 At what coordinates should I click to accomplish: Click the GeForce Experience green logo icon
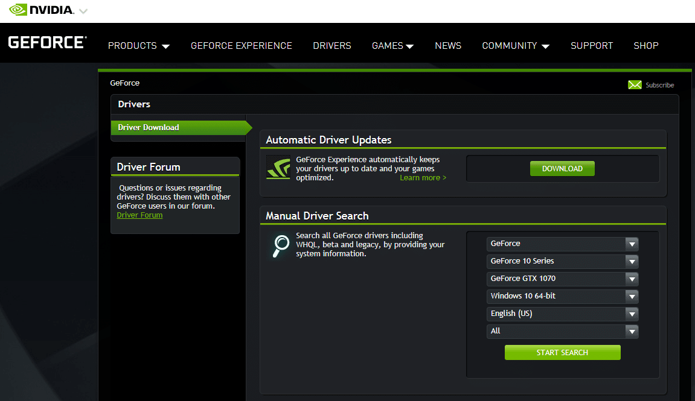pyautogui.click(x=278, y=168)
